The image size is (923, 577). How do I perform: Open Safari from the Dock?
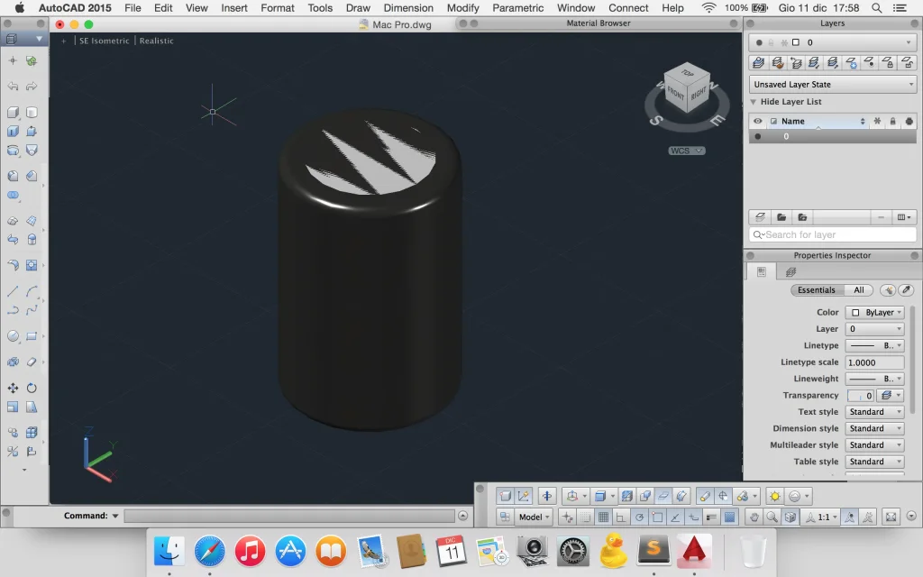coord(209,552)
